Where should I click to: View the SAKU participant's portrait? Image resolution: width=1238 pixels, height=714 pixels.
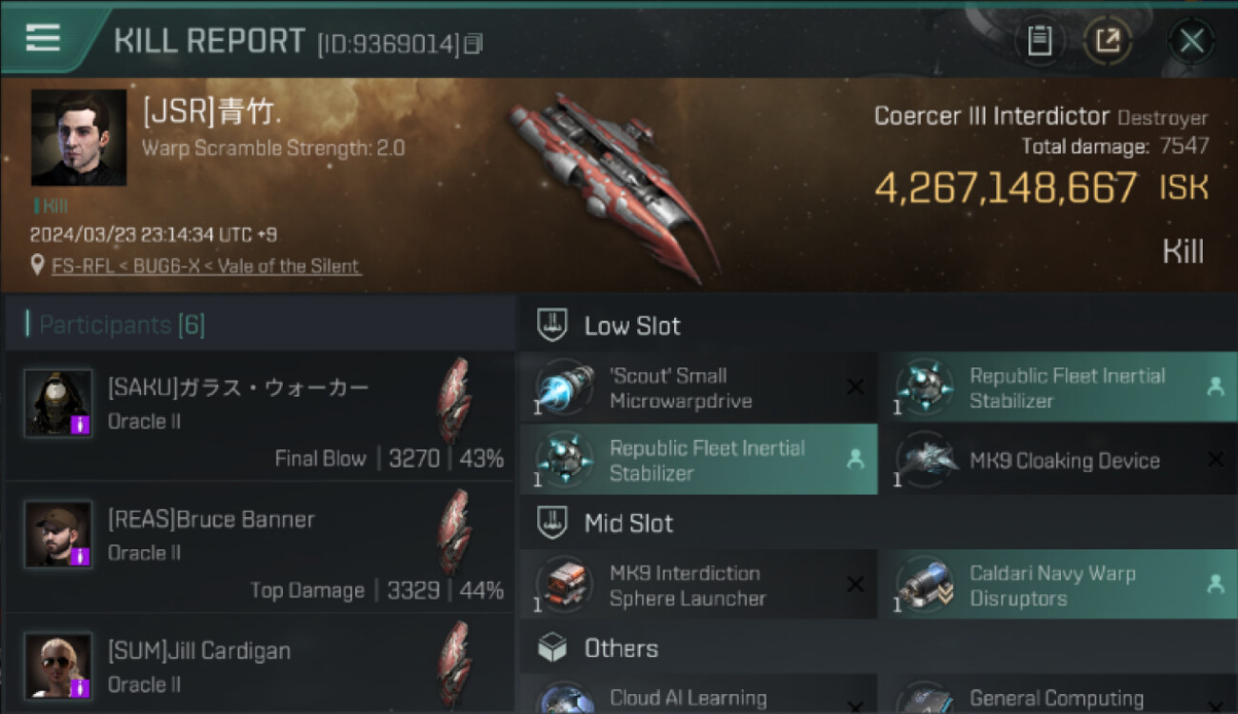coord(58,403)
